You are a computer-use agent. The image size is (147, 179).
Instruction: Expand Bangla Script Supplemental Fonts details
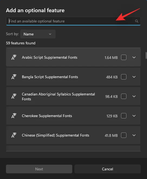coord(134,77)
